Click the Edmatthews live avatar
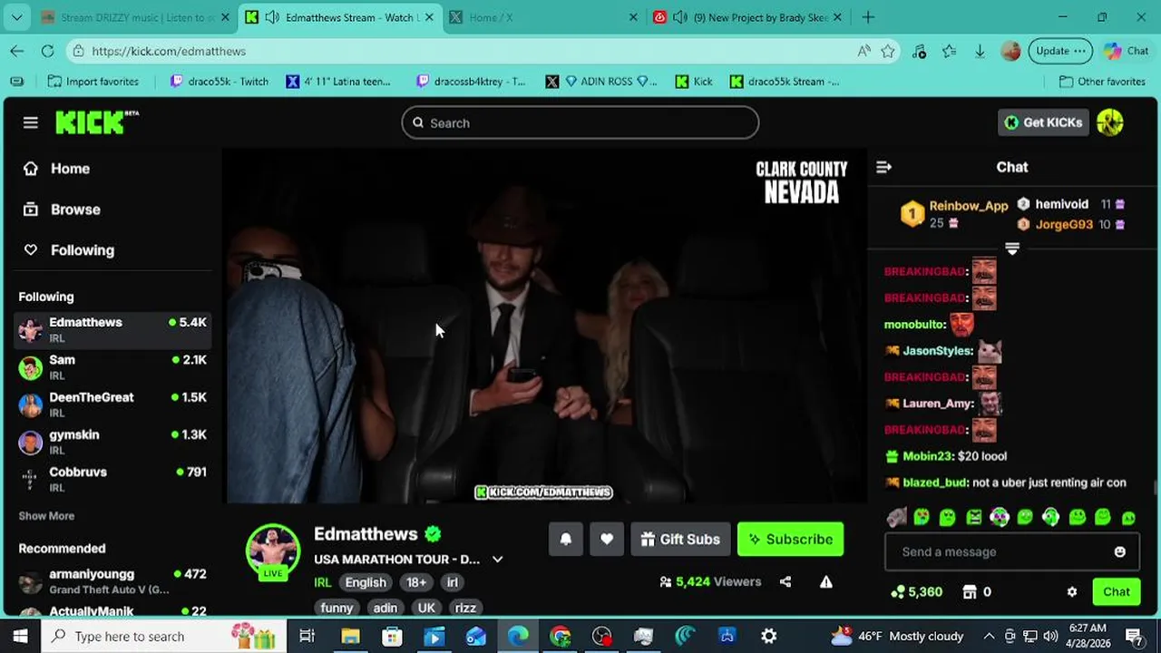The height and width of the screenshot is (653, 1161). (273, 551)
